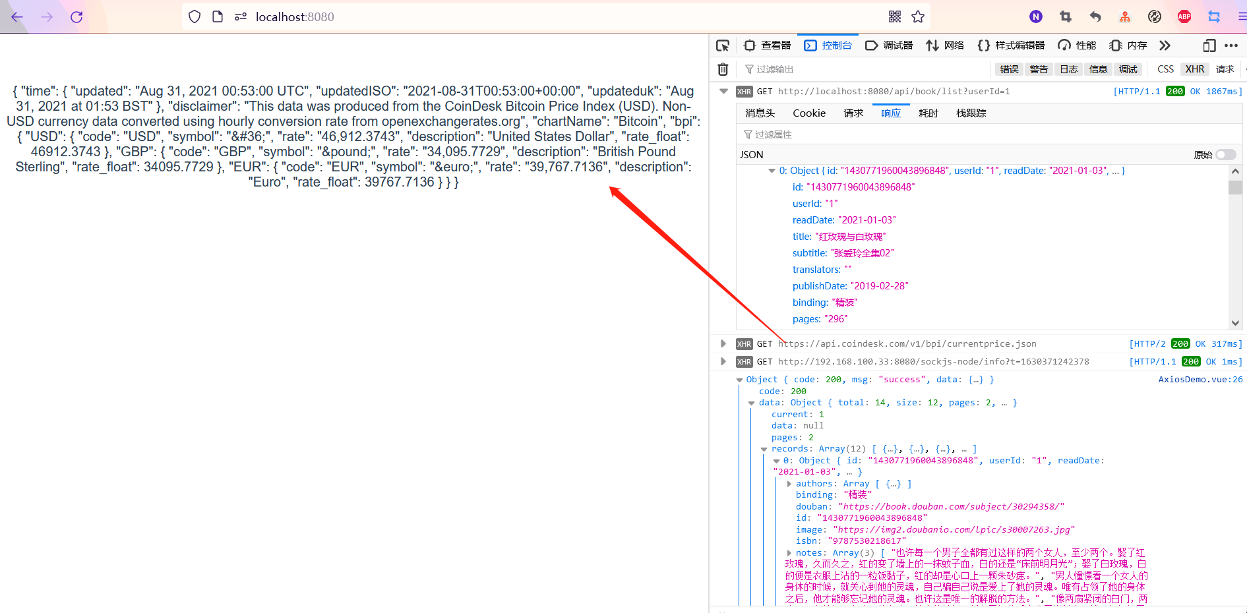This screenshot has width=1247, height=613.
Task: Expand the coindesk currentprice.json request
Action: (x=723, y=343)
